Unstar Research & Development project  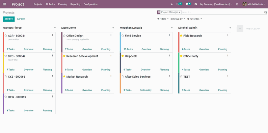[64, 56]
